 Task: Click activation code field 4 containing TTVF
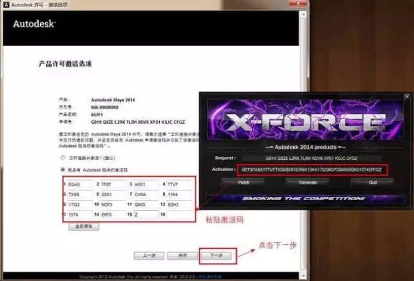(x=179, y=185)
